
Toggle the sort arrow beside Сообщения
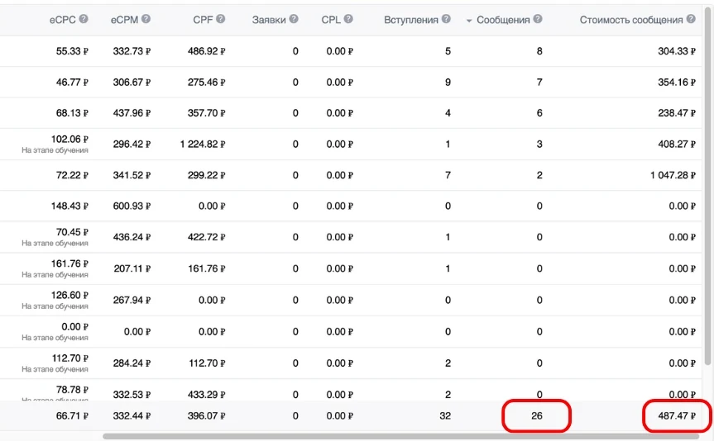coord(469,21)
